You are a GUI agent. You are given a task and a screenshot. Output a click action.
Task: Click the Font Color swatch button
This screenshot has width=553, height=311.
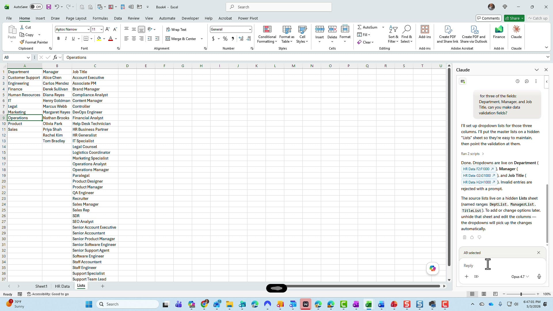(x=111, y=39)
